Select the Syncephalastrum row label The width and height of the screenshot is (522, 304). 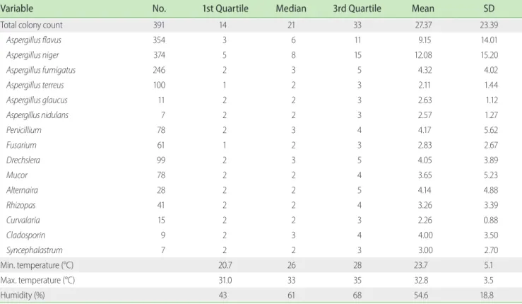pos(35,250)
